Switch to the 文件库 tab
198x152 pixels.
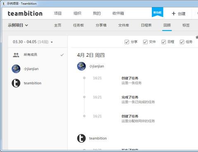point(123,25)
